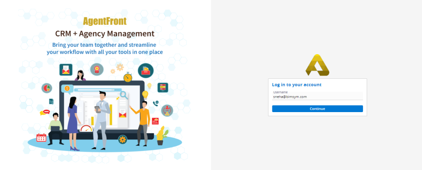Click the pie chart icon
The image size is (422, 170).
click(x=47, y=88)
